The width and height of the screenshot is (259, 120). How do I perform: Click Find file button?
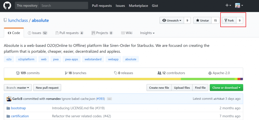pos(200,88)
